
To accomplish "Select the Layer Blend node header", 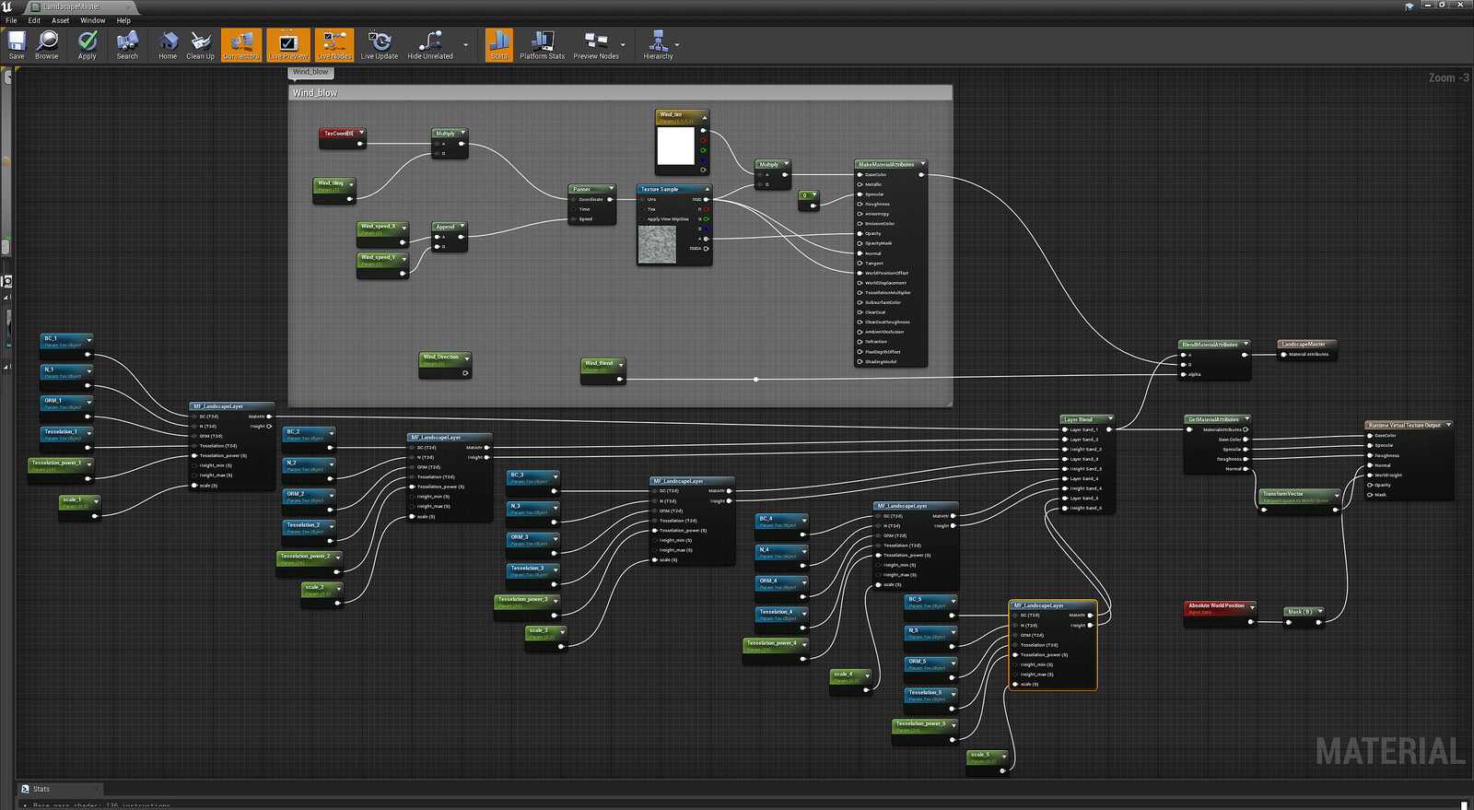I will (x=1087, y=419).
